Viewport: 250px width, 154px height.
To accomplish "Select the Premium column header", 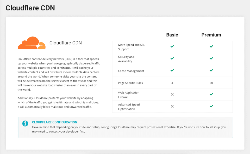I will (x=211, y=34).
